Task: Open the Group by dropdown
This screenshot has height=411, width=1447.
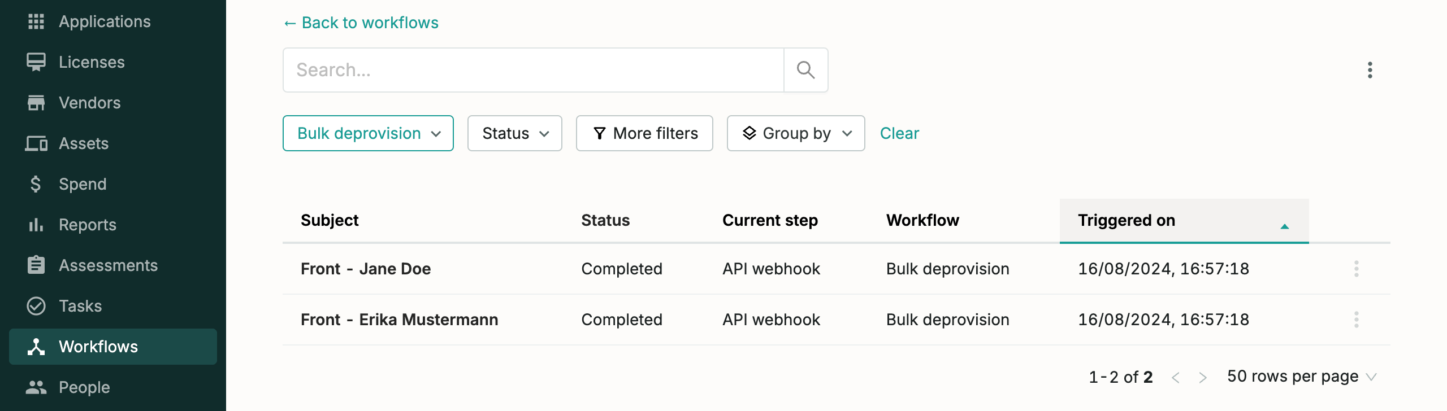Action: click(x=796, y=133)
